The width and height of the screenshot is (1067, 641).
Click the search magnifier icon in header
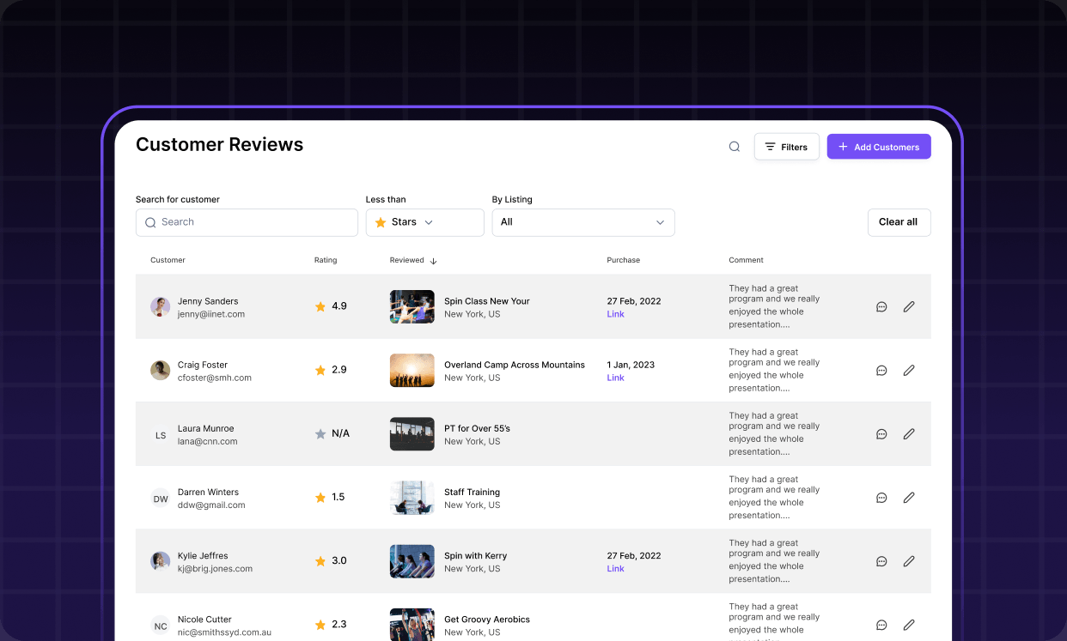735,147
